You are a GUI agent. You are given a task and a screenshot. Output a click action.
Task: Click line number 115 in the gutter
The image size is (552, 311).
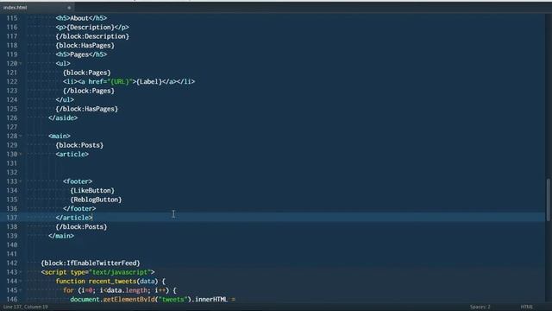[11, 18]
